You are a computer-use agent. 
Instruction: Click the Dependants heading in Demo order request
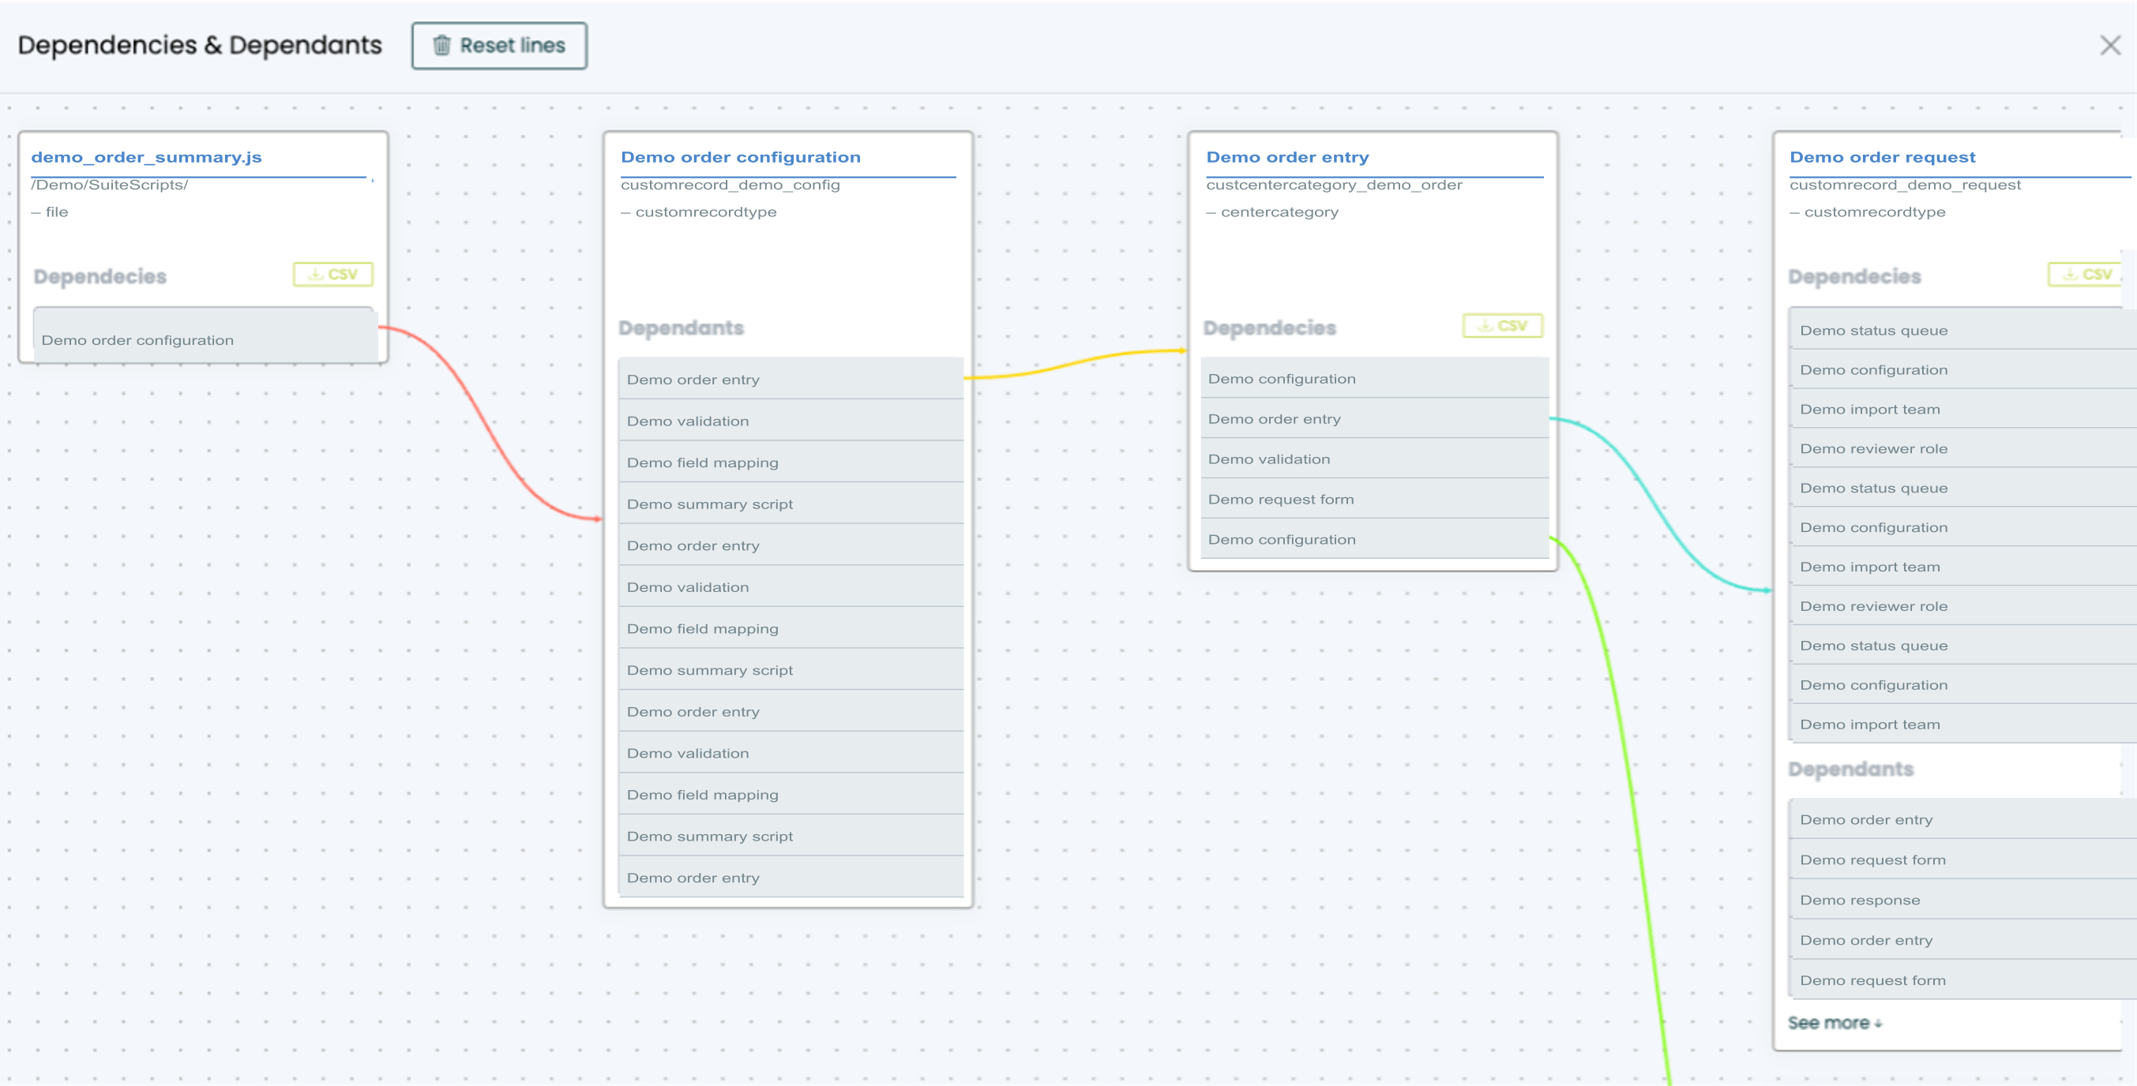(x=1851, y=770)
